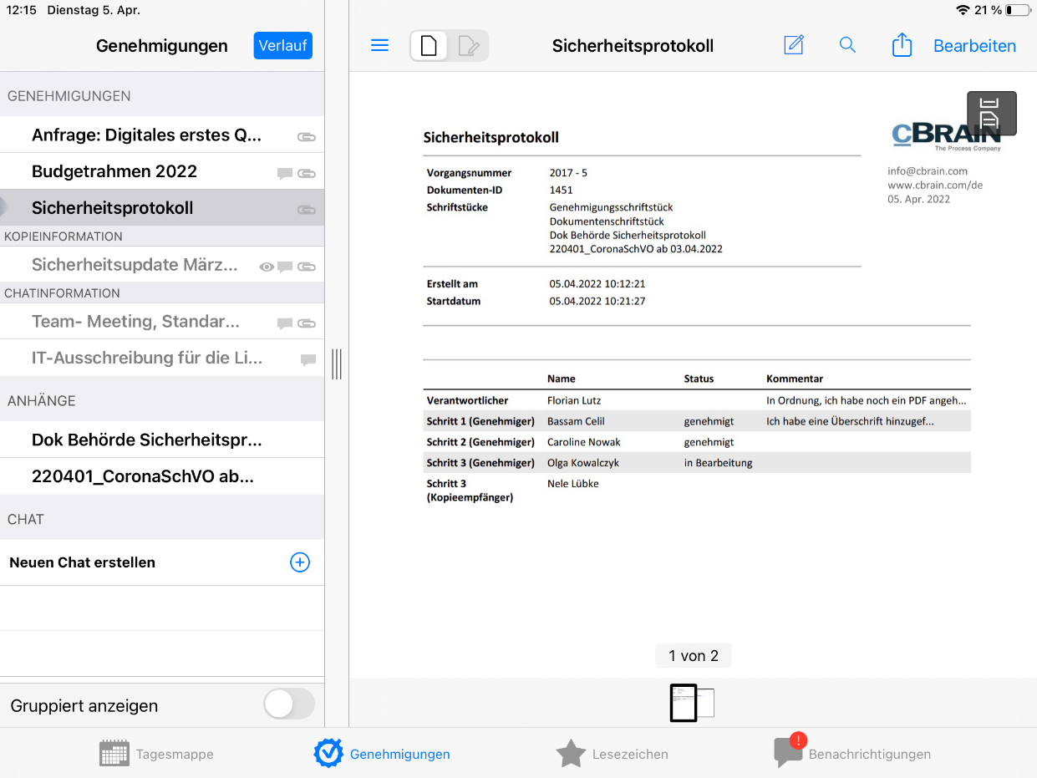Select the Genehmigungen tab icon
Screen dimensions: 1037x778
[328, 753]
